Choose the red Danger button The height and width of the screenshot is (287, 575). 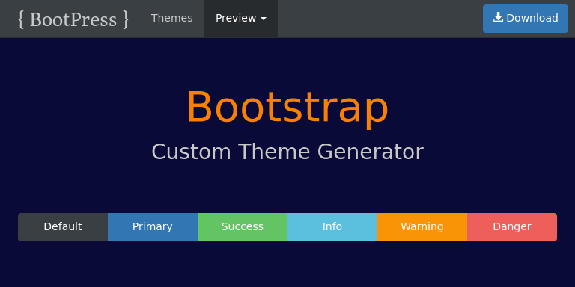(x=512, y=227)
